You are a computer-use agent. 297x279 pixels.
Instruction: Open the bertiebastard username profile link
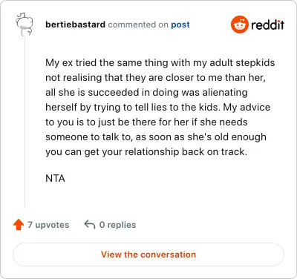click(x=75, y=24)
